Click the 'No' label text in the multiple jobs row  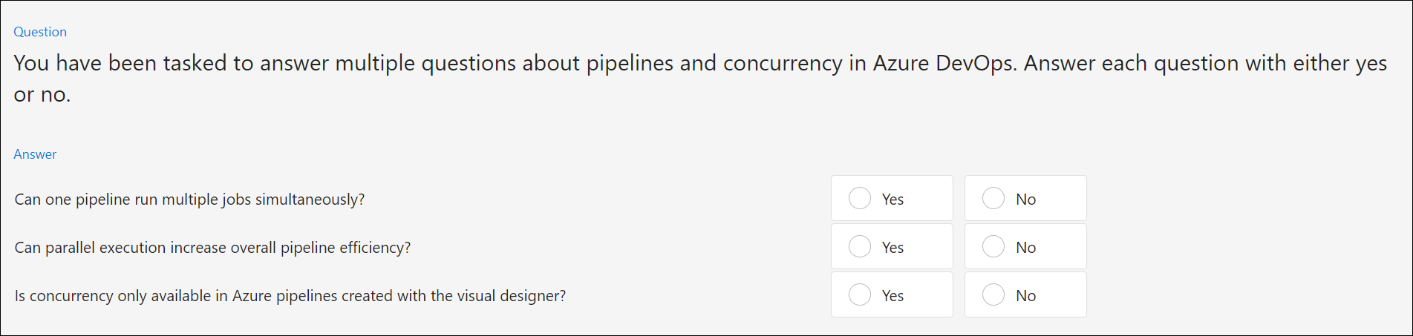point(1025,200)
